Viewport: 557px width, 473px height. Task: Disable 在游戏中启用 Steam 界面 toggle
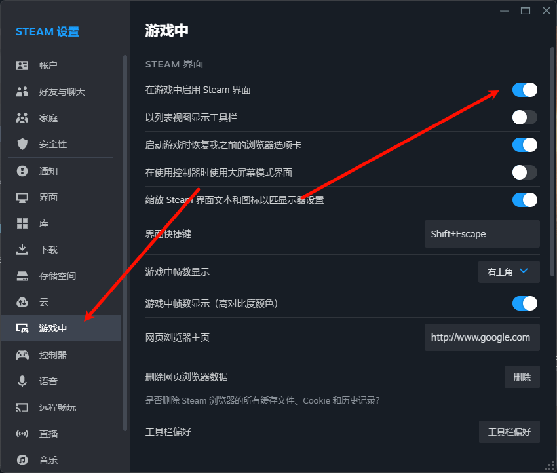(524, 90)
